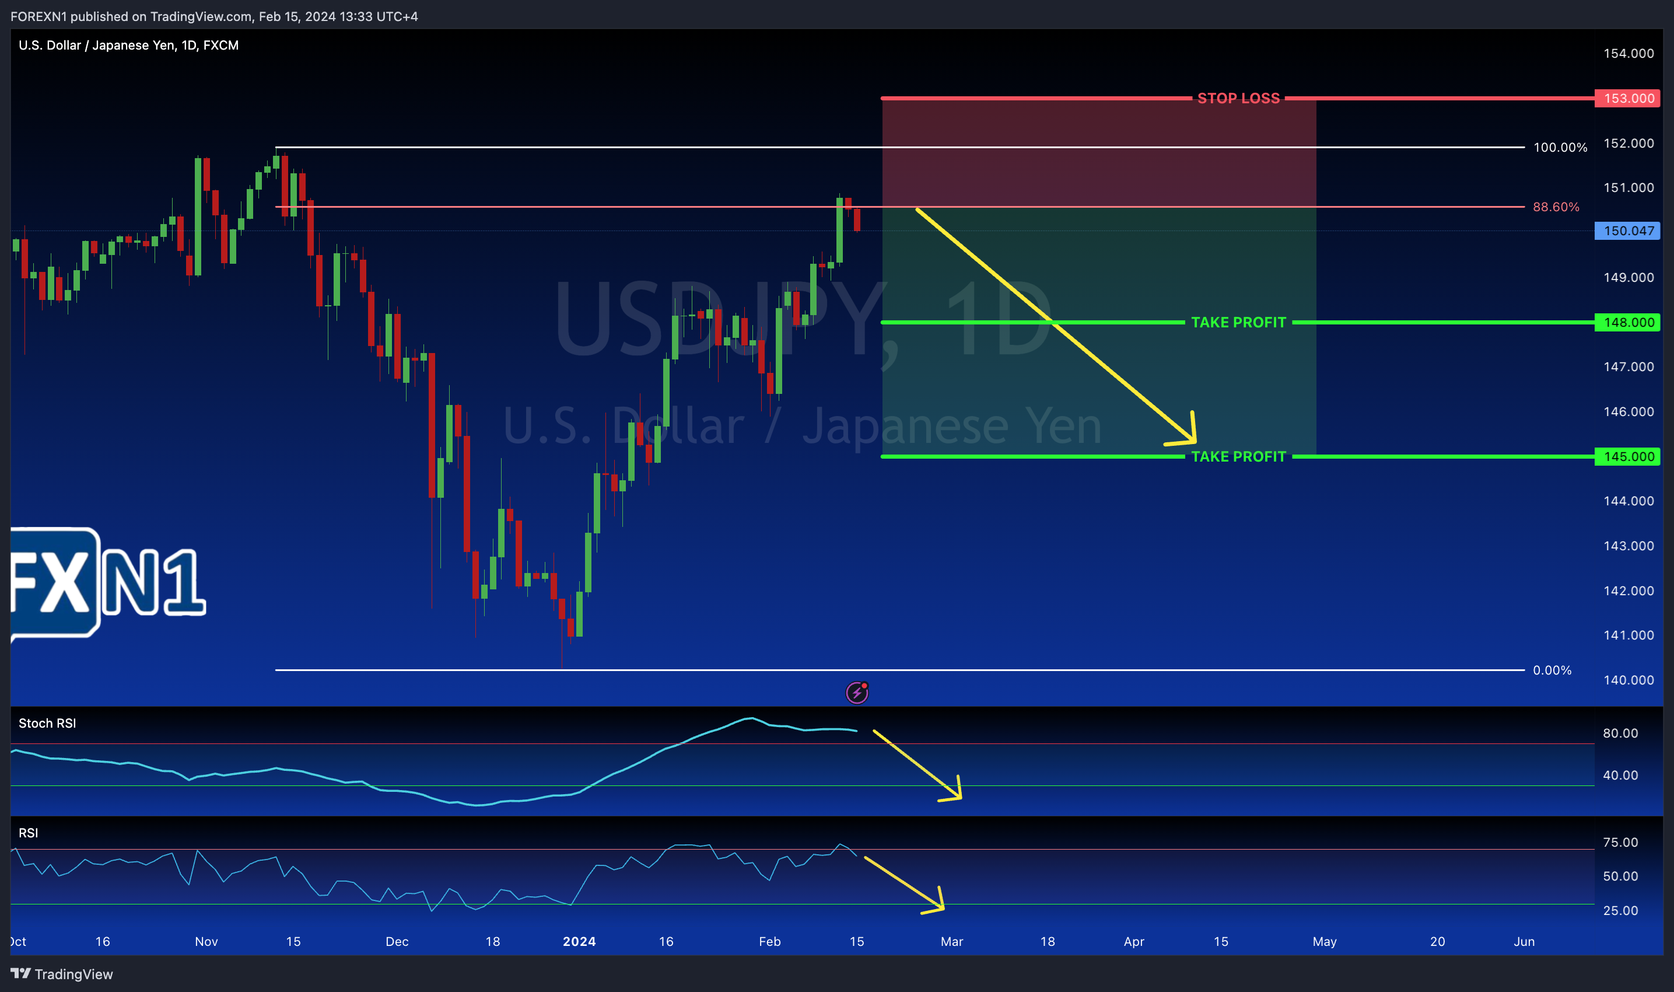Image resolution: width=1674 pixels, height=992 pixels.
Task: Click the RSI indicator title
Action: tap(28, 833)
